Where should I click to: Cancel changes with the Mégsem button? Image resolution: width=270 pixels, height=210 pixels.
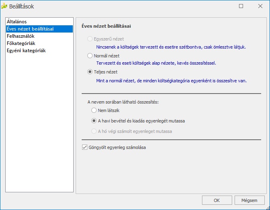tap(249, 200)
